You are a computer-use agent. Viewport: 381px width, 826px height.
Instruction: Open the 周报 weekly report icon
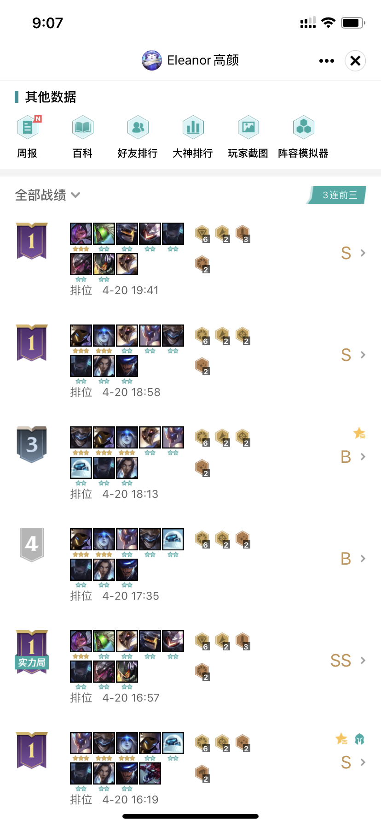click(x=28, y=127)
